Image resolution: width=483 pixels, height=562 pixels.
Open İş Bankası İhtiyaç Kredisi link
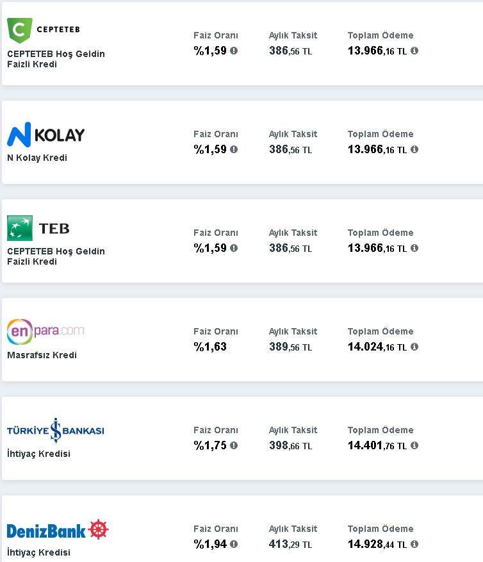coord(38,454)
